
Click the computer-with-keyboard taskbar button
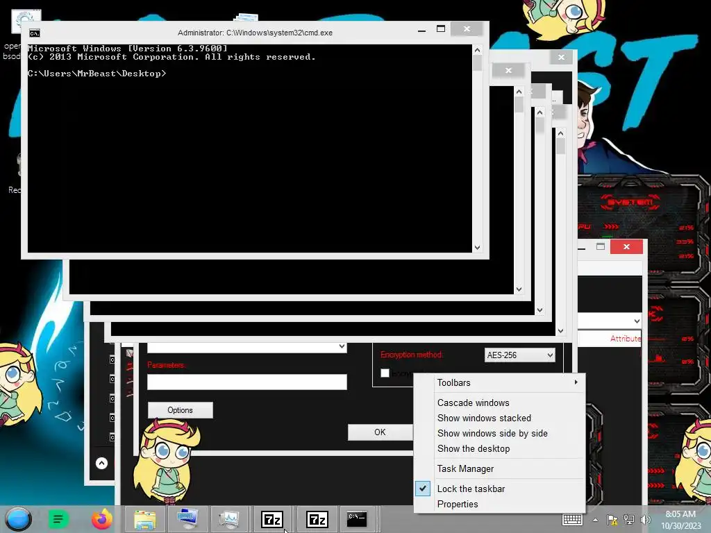pos(187,519)
